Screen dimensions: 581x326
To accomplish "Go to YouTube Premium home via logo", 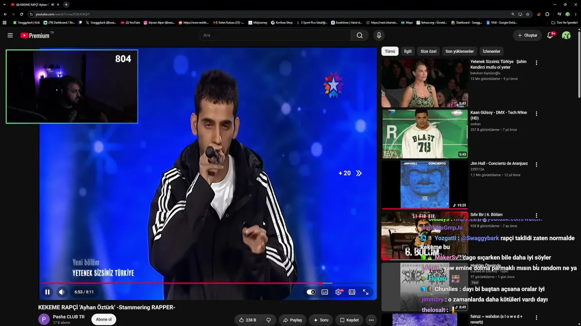I will coord(35,35).
